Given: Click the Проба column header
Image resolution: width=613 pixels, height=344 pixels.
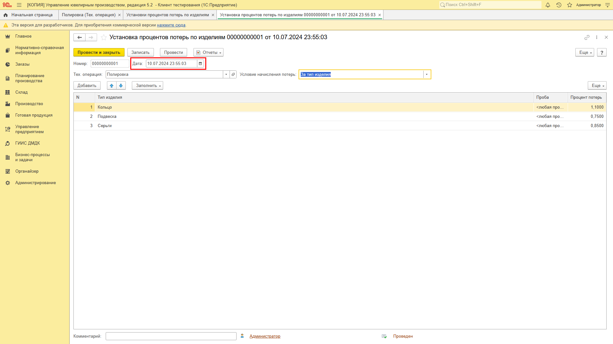Looking at the screenshot, I should 550,97.
